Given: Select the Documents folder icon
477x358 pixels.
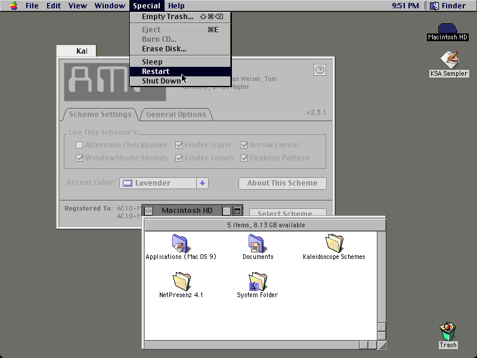Looking at the screenshot, I should pos(256,243).
